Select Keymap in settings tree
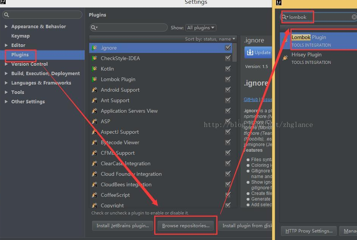Viewport: 357px width, 240px height. (20, 36)
